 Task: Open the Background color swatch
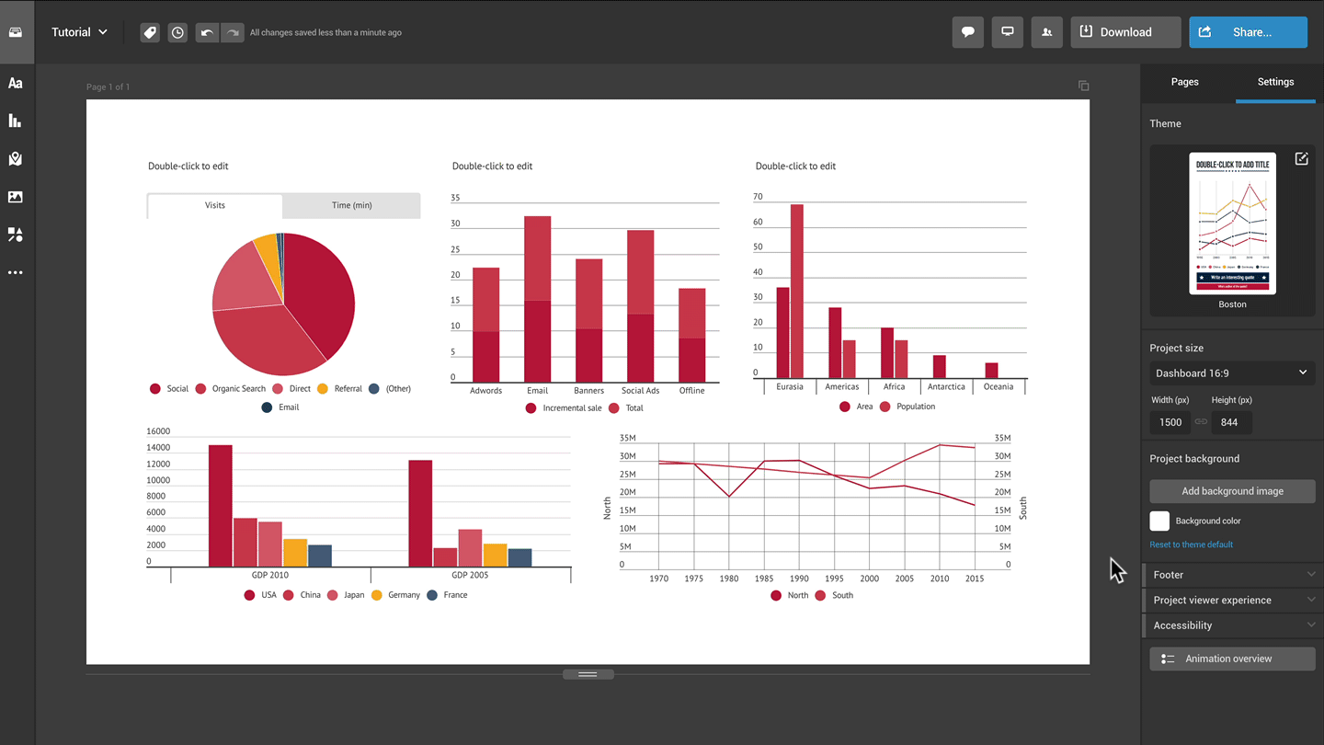[1159, 521]
